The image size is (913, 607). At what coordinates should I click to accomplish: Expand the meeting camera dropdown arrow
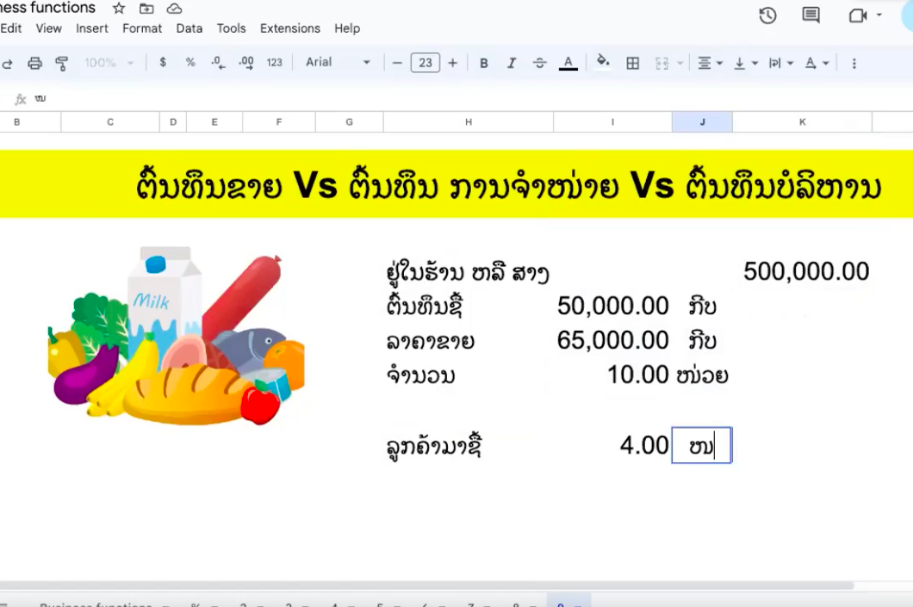tap(879, 15)
